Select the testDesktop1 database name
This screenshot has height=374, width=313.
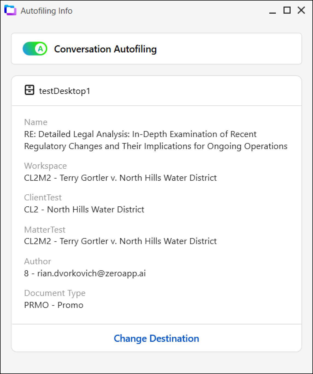(x=65, y=91)
